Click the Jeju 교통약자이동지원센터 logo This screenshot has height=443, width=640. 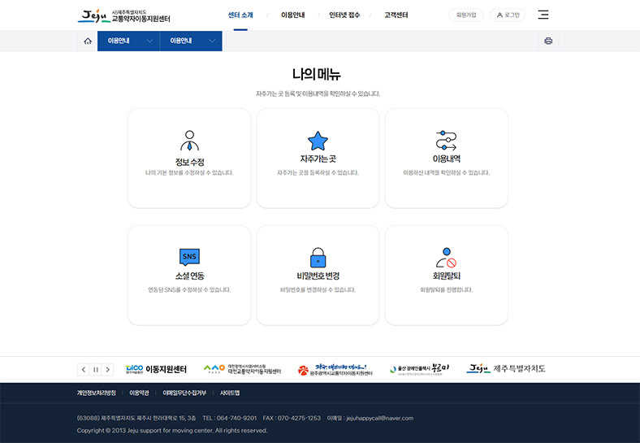click(124, 15)
